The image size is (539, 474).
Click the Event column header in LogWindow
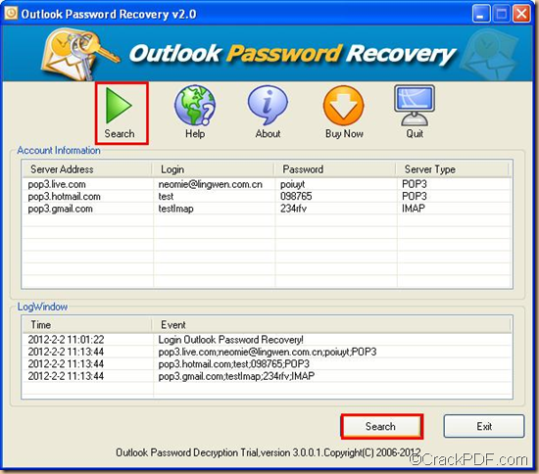(x=331, y=324)
